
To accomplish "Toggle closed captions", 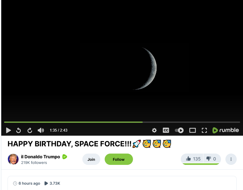I will pyautogui.click(x=166, y=130).
